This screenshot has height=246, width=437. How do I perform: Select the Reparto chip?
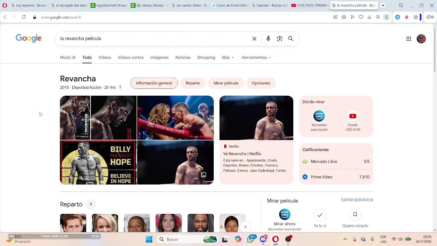(193, 83)
